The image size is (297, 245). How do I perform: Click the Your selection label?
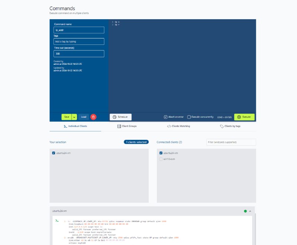(x=58, y=142)
